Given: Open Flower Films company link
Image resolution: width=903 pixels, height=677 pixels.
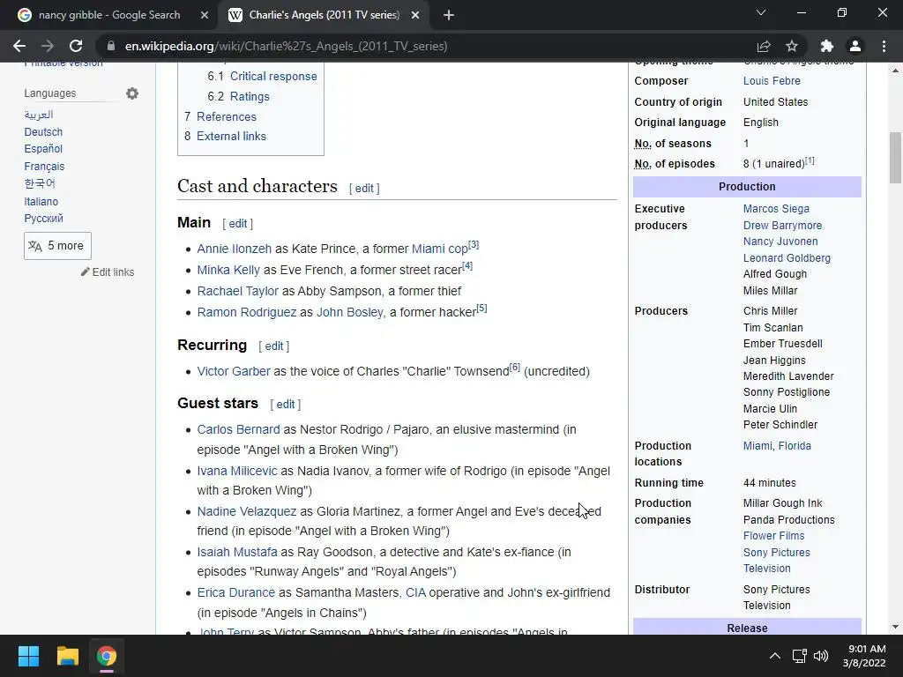Looking at the screenshot, I should pos(773,535).
